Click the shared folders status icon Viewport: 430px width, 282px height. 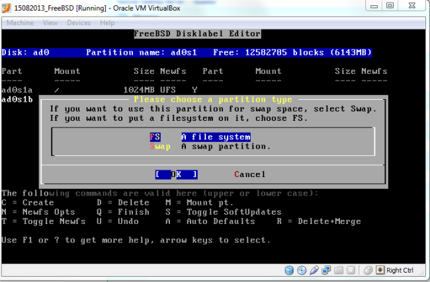pyautogui.click(x=339, y=271)
